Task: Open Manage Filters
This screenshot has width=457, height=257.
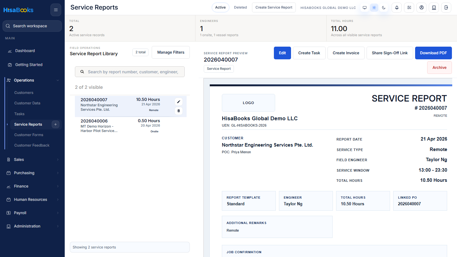Action: 171,52
